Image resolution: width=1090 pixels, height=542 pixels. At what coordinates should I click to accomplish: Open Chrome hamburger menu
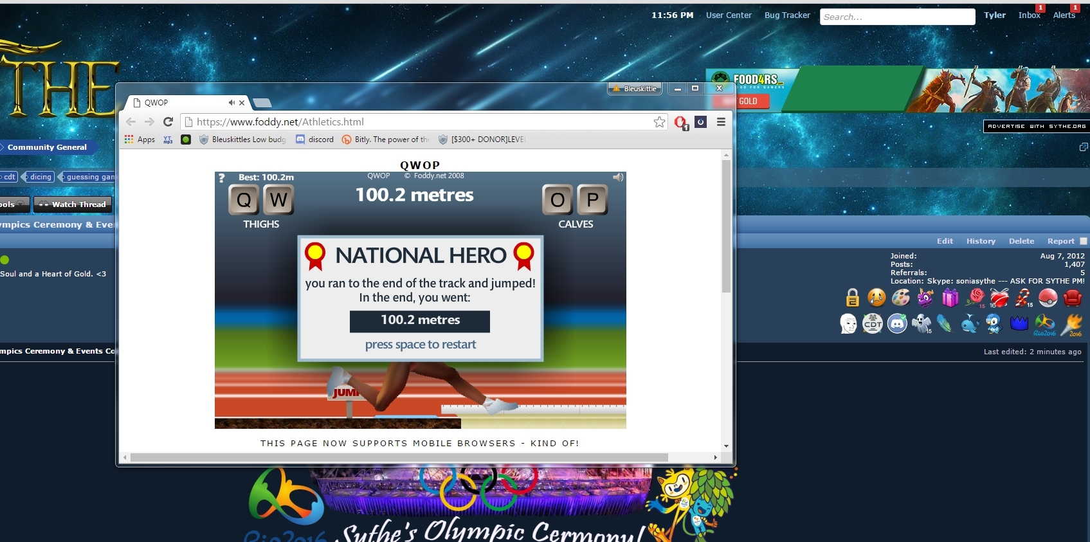721,122
